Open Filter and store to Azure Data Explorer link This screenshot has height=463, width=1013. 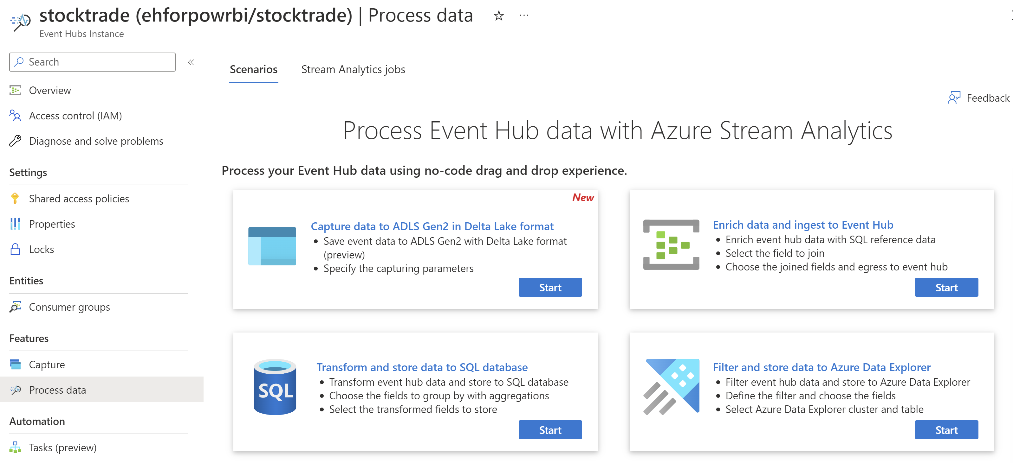(821, 367)
